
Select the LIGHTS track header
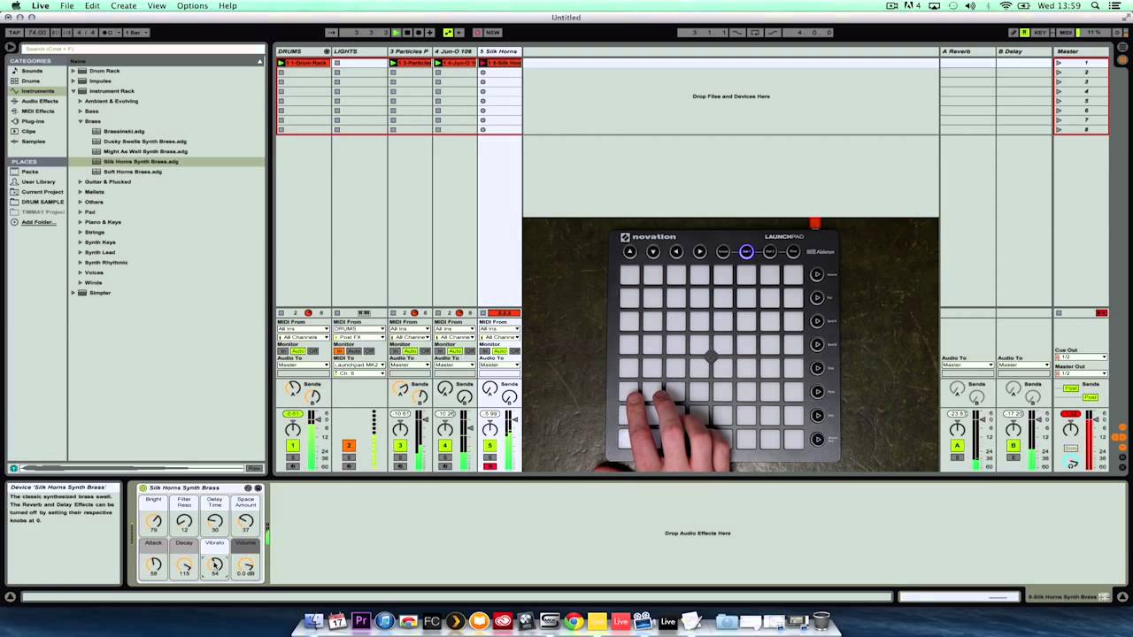coord(359,51)
